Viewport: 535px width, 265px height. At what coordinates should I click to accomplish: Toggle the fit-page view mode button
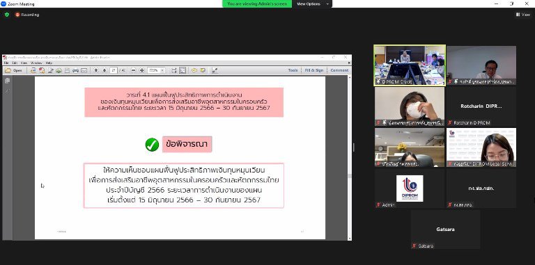[x=183, y=70]
